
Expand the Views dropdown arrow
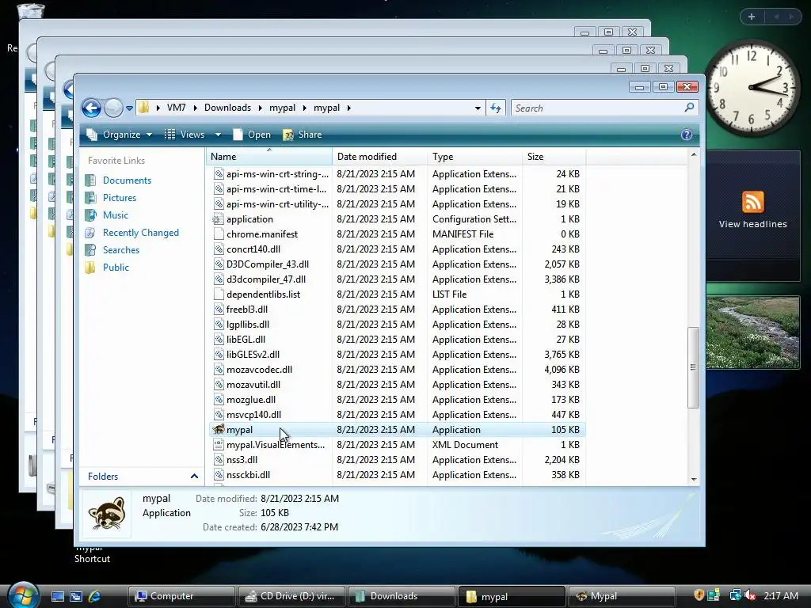[x=219, y=135]
